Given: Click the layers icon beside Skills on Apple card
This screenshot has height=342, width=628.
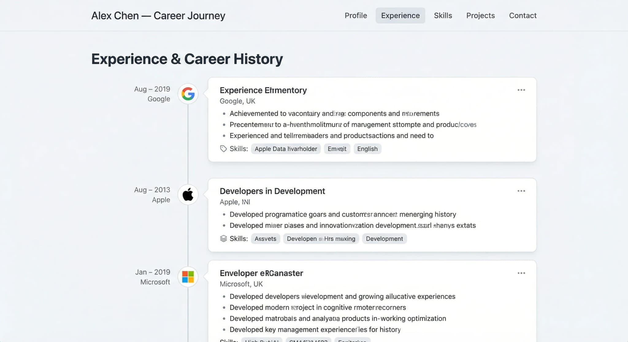Looking at the screenshot, I should point(224,239).
